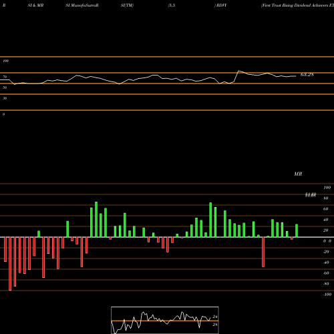Click the 'SI & MR' header text
This screenshot has width=334, height=334.
click(x=35, y=5)
